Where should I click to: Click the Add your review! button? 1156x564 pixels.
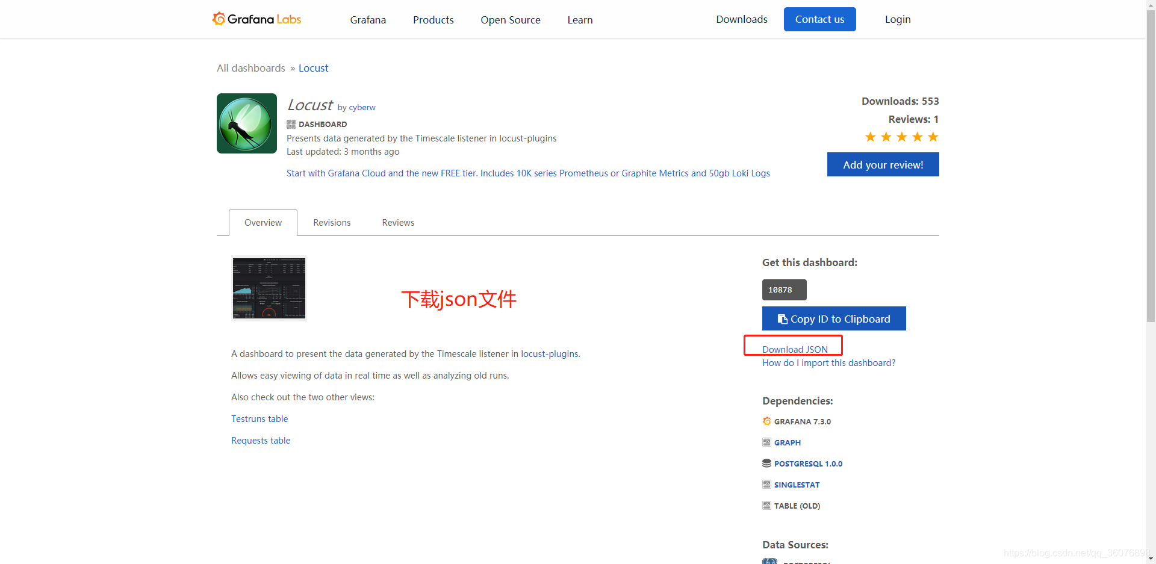point(883,164)
